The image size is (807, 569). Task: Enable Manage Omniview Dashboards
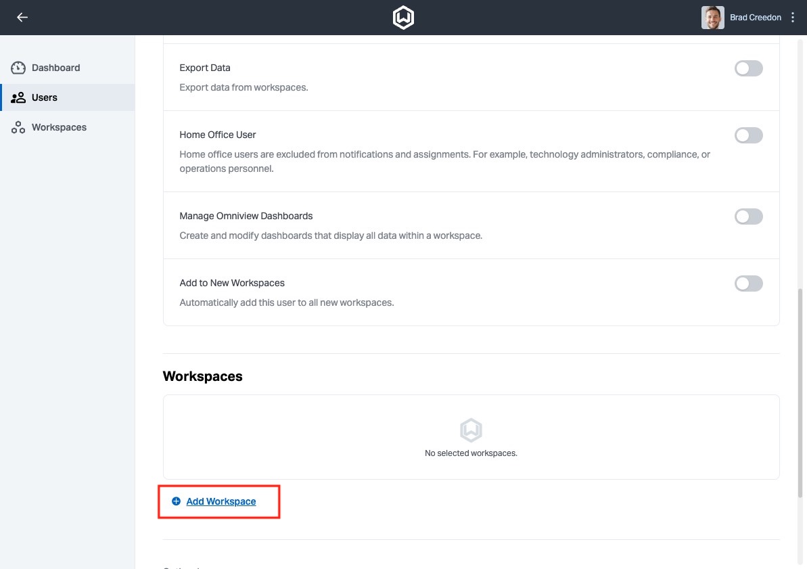748,216
